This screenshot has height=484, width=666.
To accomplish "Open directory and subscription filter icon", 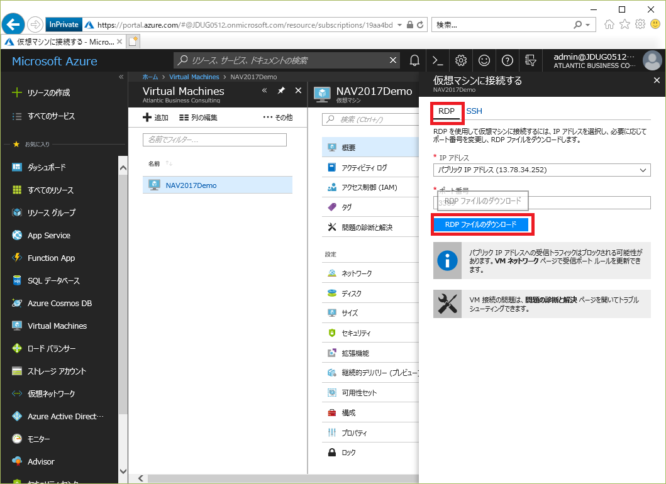I will tap(531, 60).
